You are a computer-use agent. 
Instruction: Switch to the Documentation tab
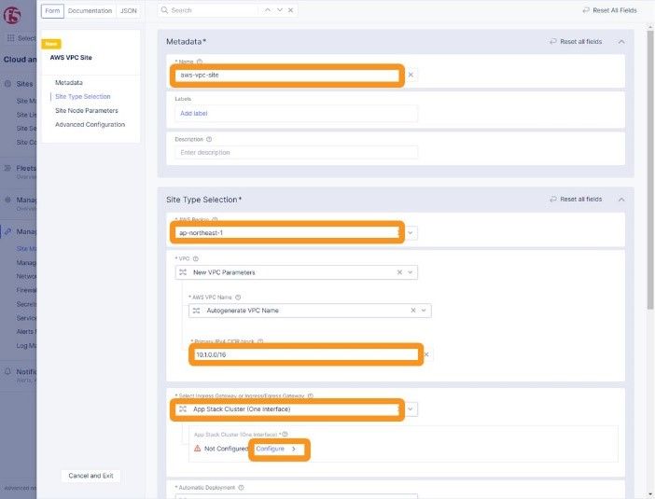(x=90, y=11)
